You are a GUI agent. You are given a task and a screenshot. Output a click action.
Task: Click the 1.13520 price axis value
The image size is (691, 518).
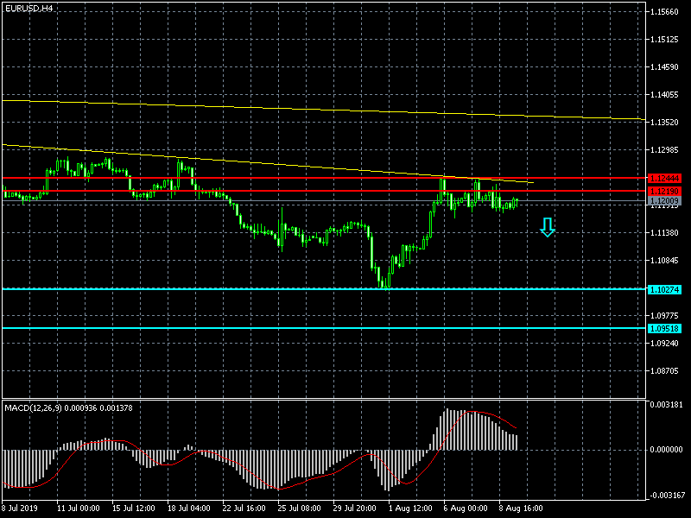pos(664,123)
